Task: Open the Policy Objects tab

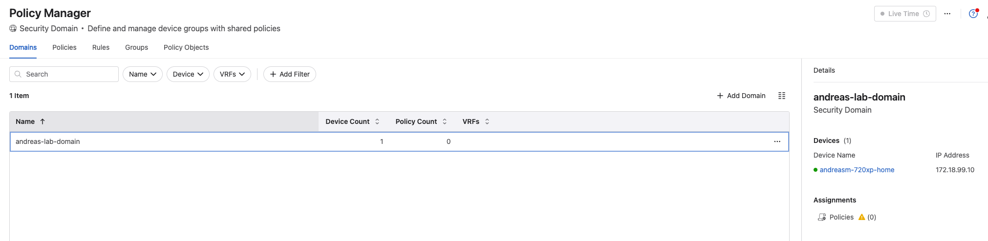Action: [186, 47]
